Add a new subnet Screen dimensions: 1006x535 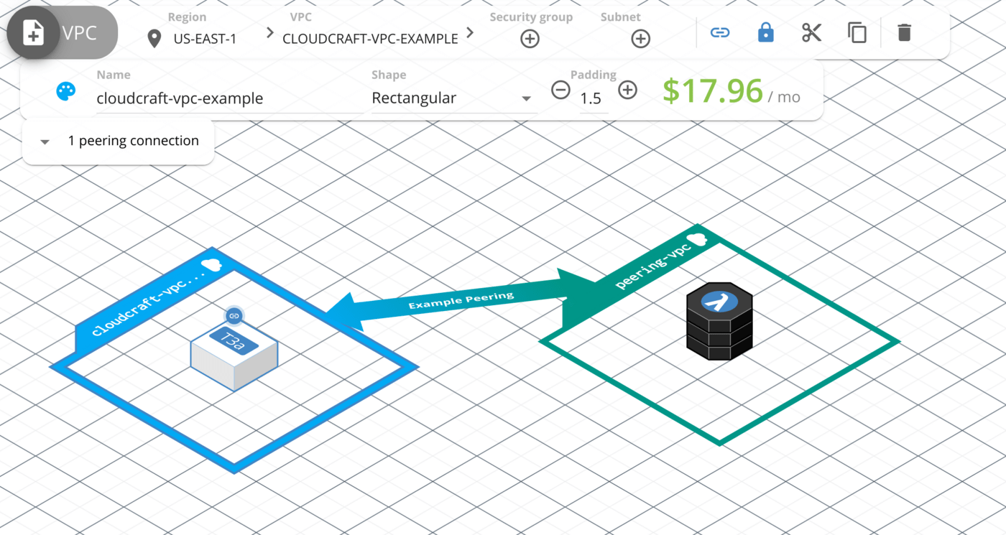[x=640, y=39]
